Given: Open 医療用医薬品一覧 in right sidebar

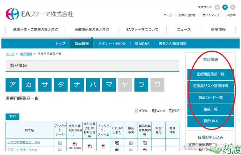Looking at the screenshot, I should 210,74.
